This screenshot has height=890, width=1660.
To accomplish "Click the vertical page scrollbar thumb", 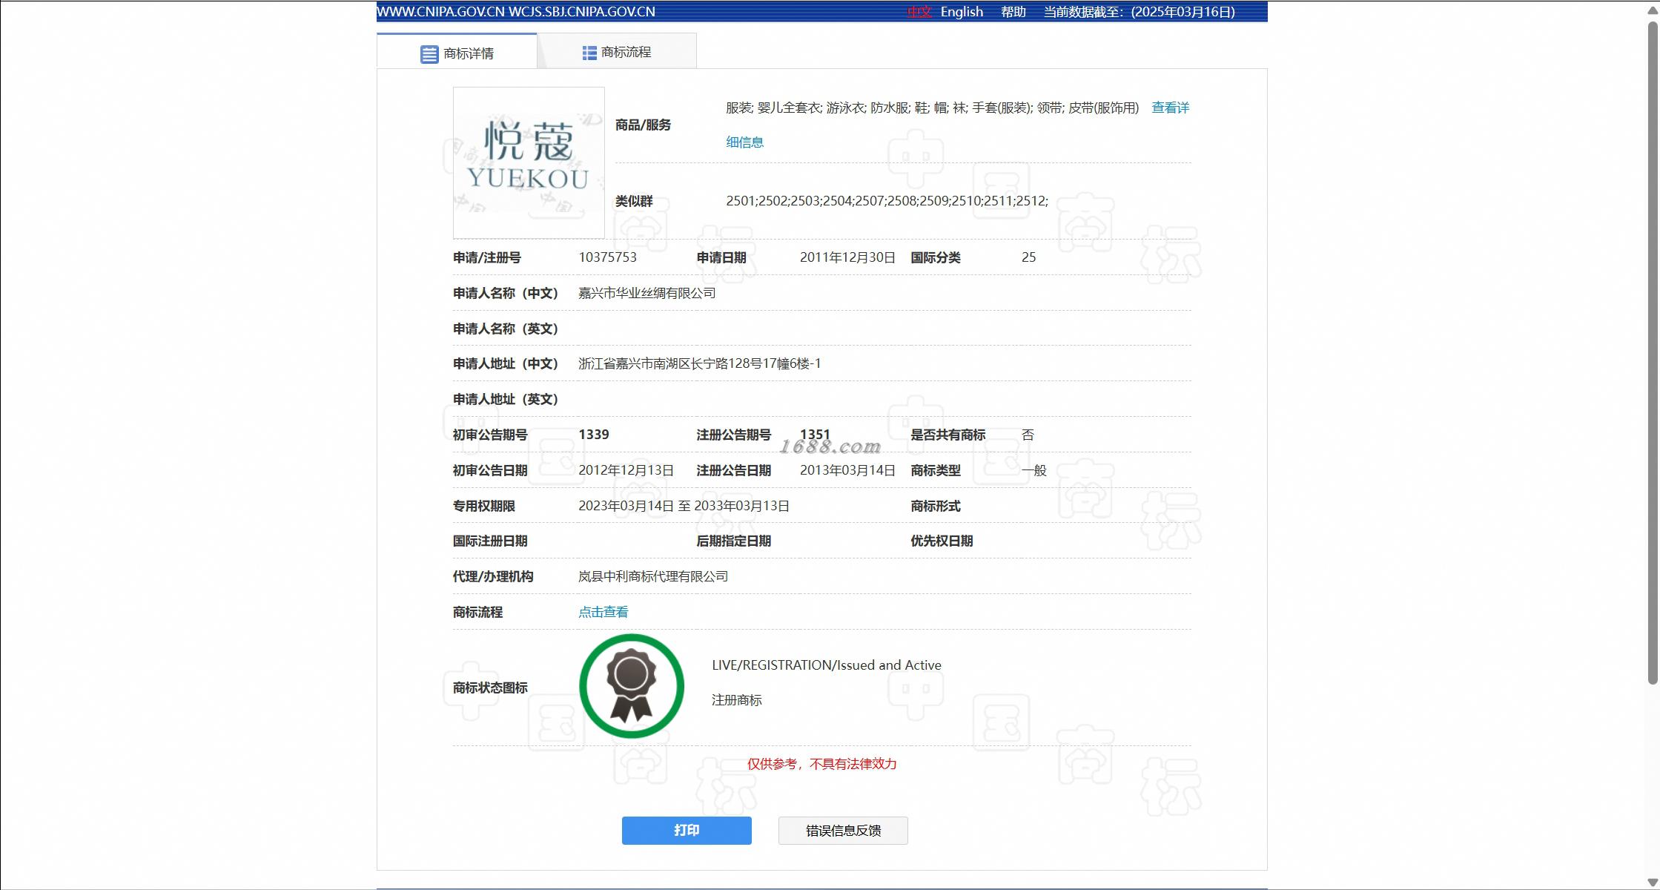I will [x=1652, y=352].
